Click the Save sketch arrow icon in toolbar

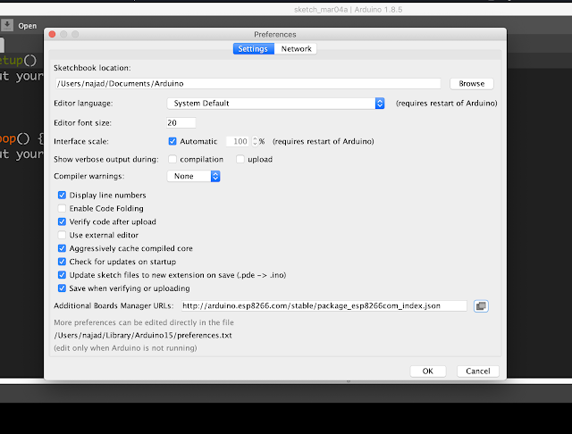(7, 26)
